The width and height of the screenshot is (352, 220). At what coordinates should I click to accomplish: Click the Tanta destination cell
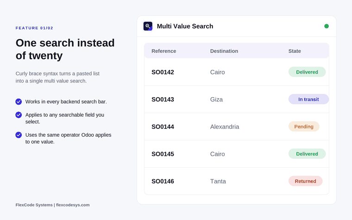pos(218,182)
